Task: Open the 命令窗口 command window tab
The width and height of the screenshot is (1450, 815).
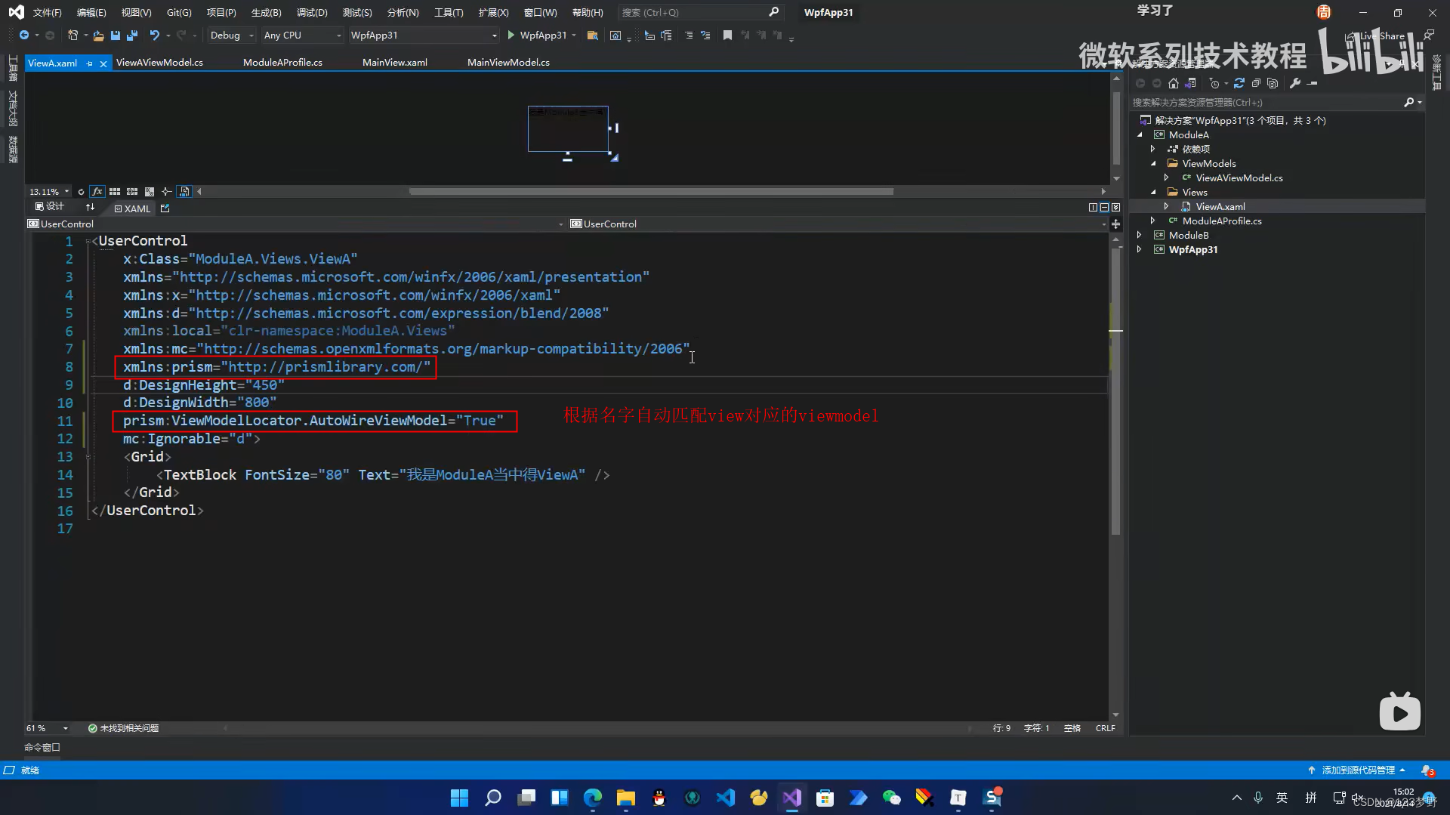Action: pos(42,748)
